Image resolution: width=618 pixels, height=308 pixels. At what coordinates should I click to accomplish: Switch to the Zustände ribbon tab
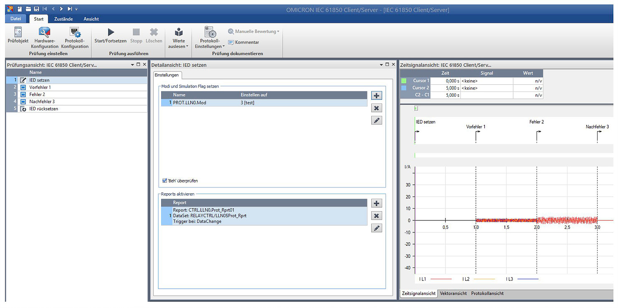(63, 19)
